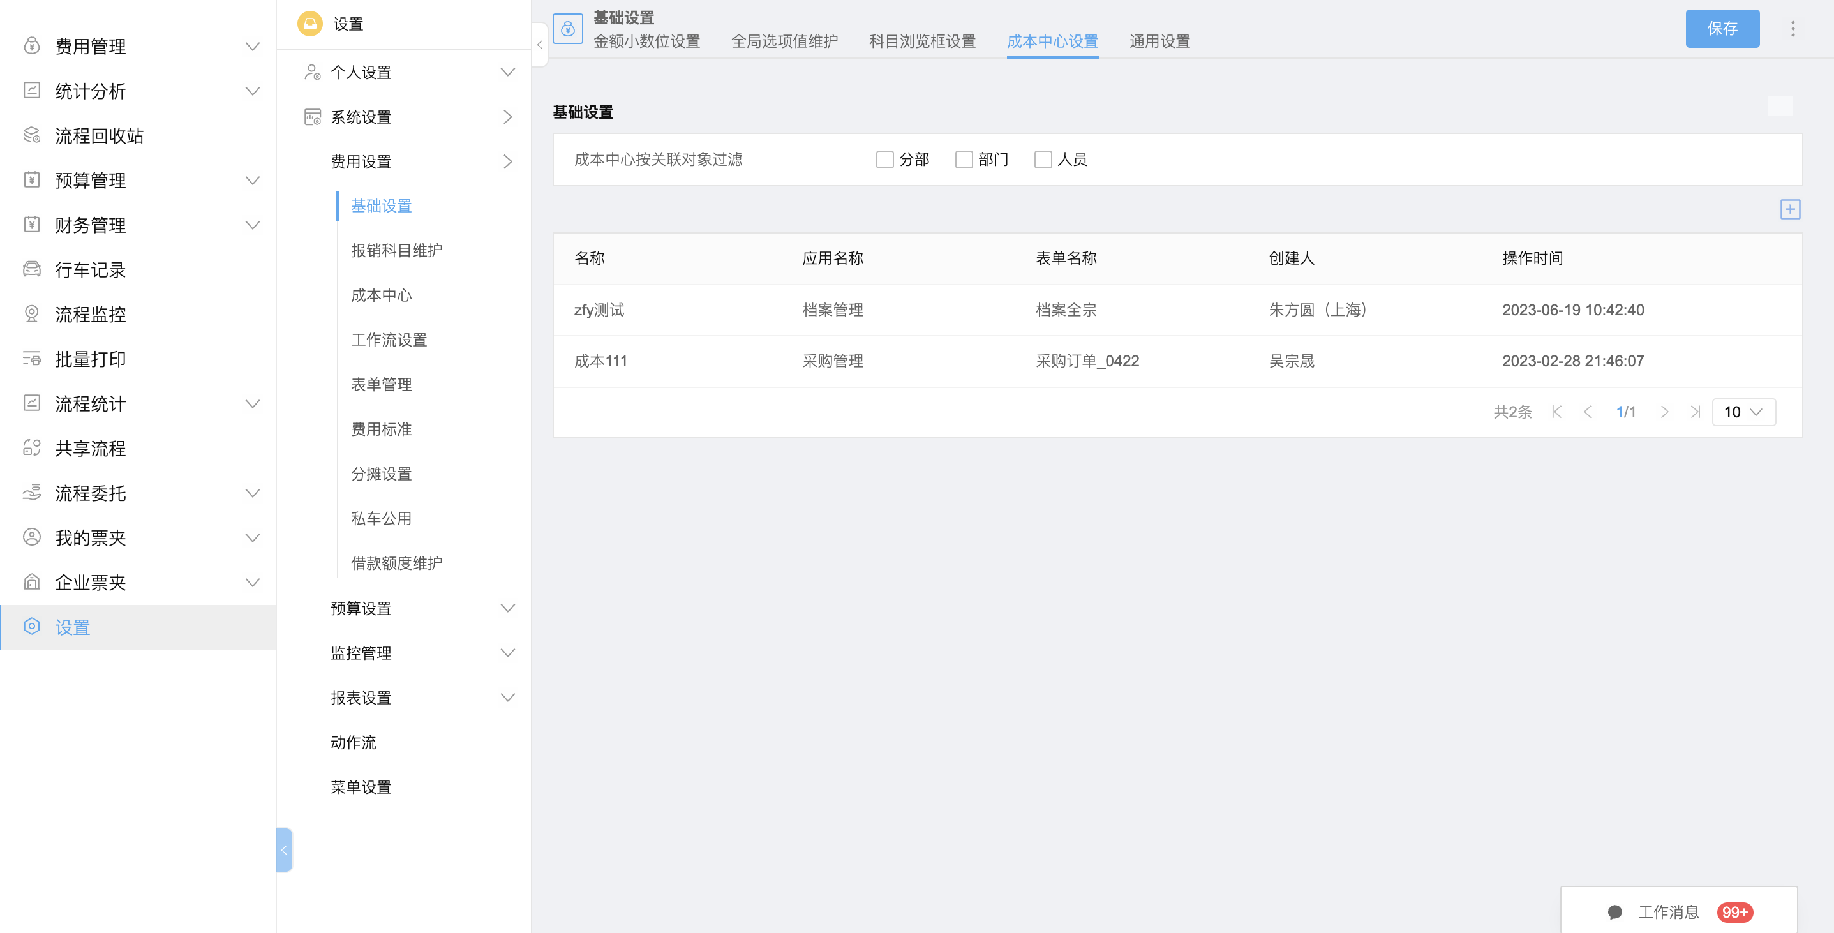Image resolution: width=1834 pixels, height=933 pixels.
Task: Click the yellow 设置 module logo
Action: [x=309, y=24]
